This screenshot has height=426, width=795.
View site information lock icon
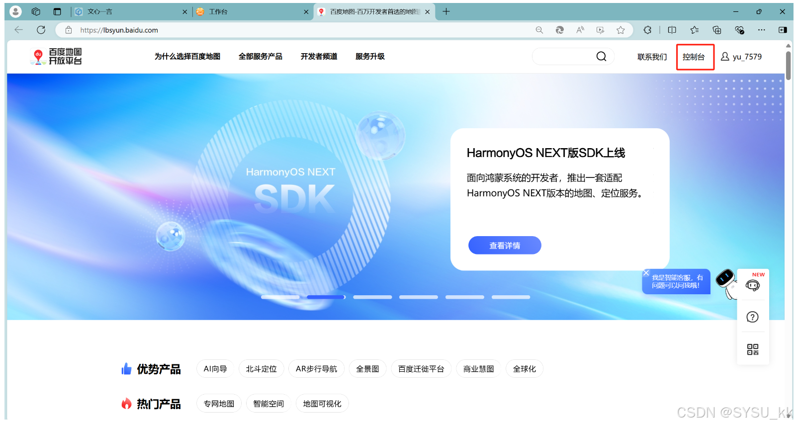[69, 30]
